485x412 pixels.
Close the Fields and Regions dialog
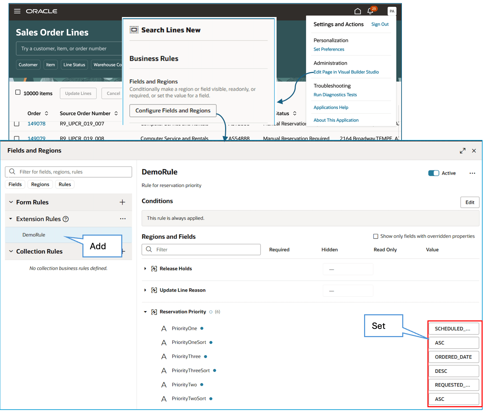click(474, 150)
